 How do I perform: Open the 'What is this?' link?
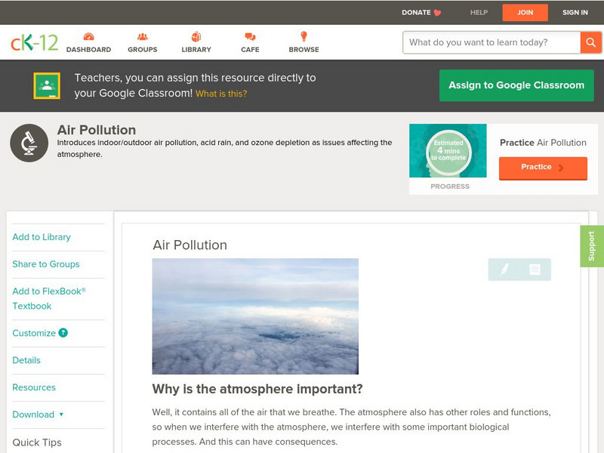click(221, 94)
